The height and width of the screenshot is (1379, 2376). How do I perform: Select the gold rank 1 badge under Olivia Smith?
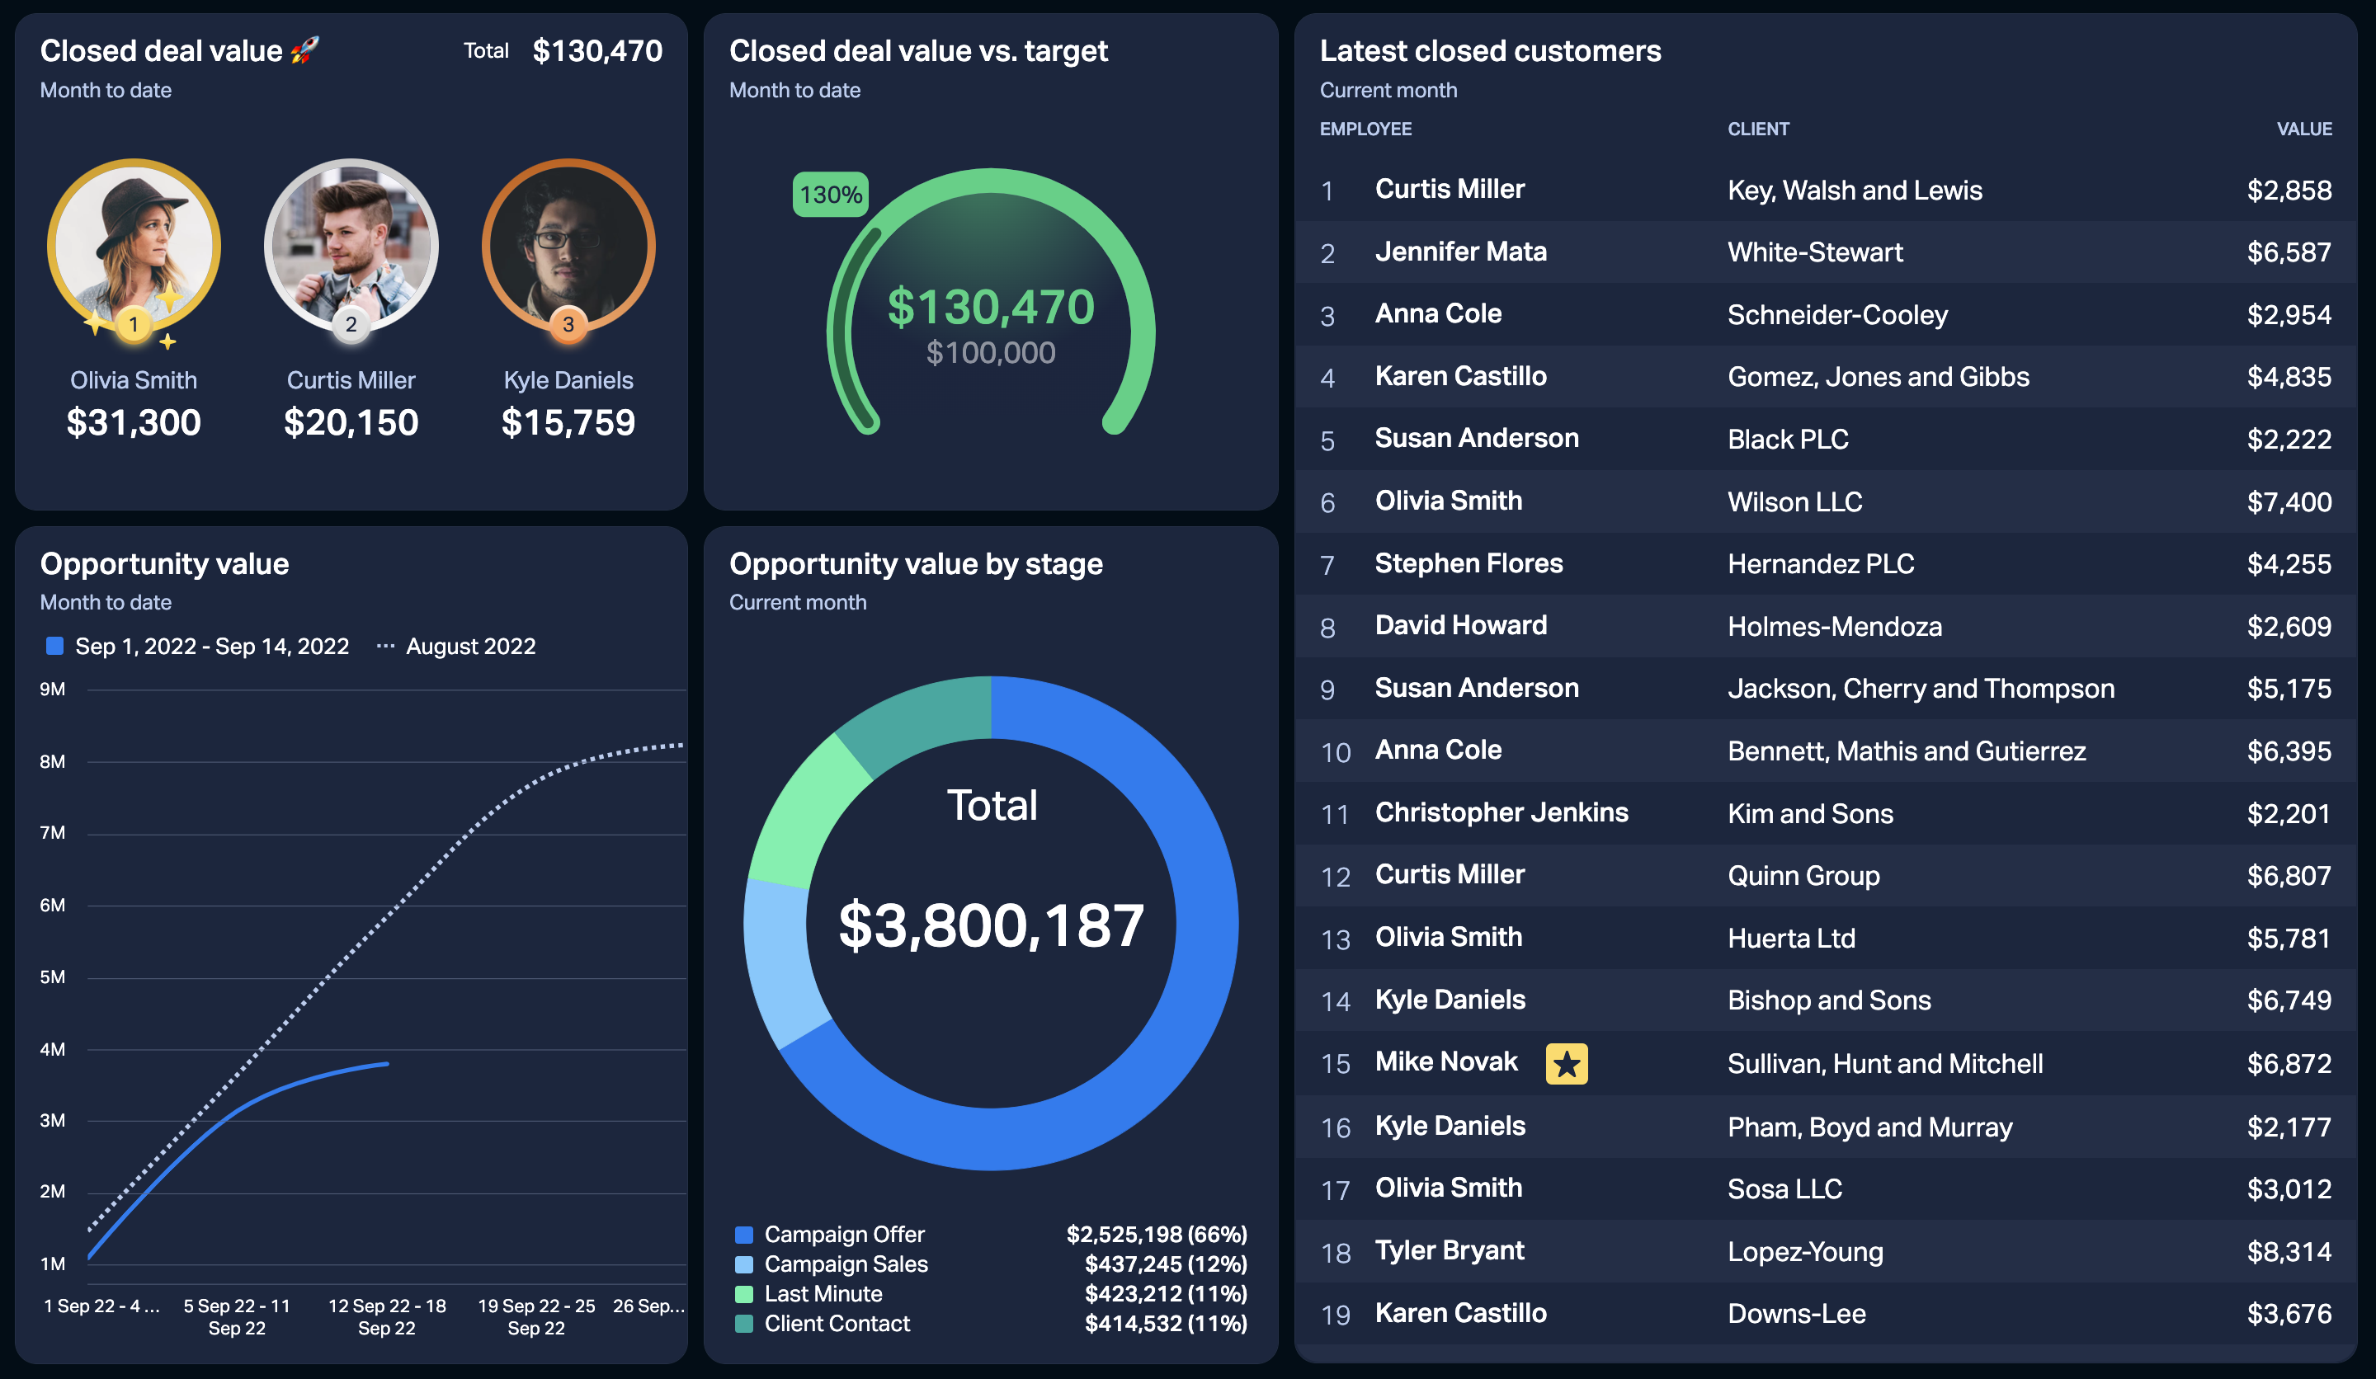pyautogui.click(x=134, y=325)
